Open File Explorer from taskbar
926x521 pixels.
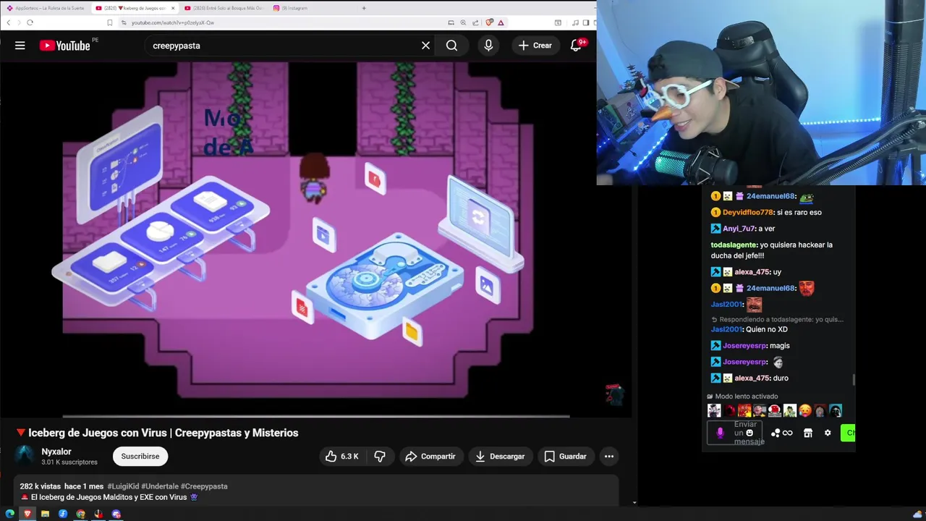tap(45, 514)
